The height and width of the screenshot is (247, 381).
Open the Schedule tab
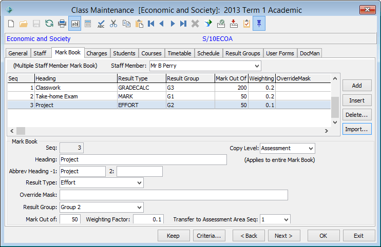(208, 53)
